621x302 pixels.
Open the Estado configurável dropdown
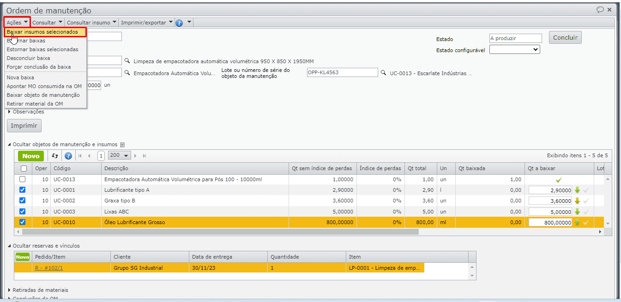[x=514, y=49]
